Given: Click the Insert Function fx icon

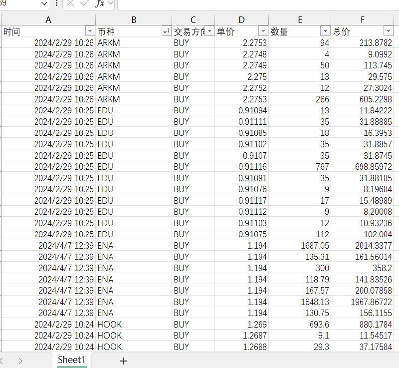Looking at the screenshot, I should 99,3.
